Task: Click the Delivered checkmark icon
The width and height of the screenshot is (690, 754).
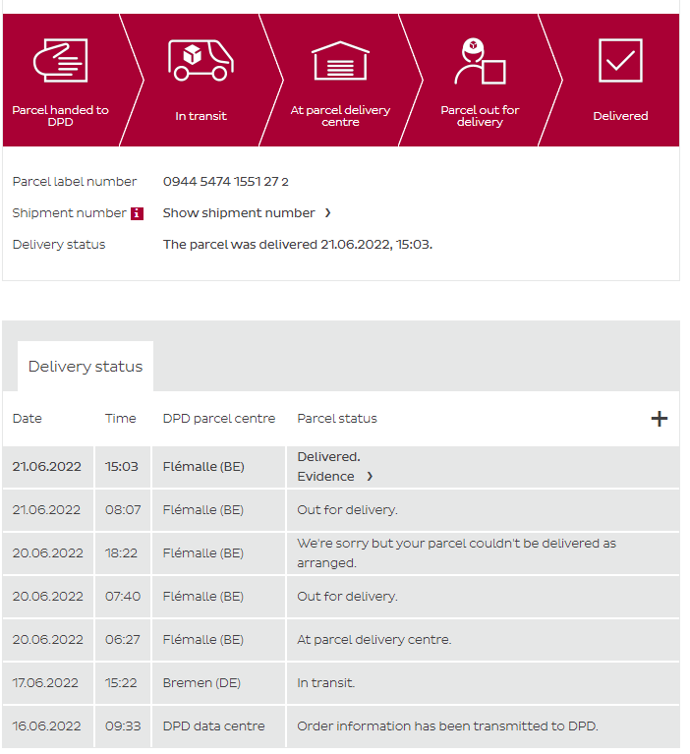Action: point(620,61)
